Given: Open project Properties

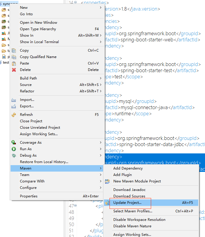Looking at the screenshot, I should 57,196.
